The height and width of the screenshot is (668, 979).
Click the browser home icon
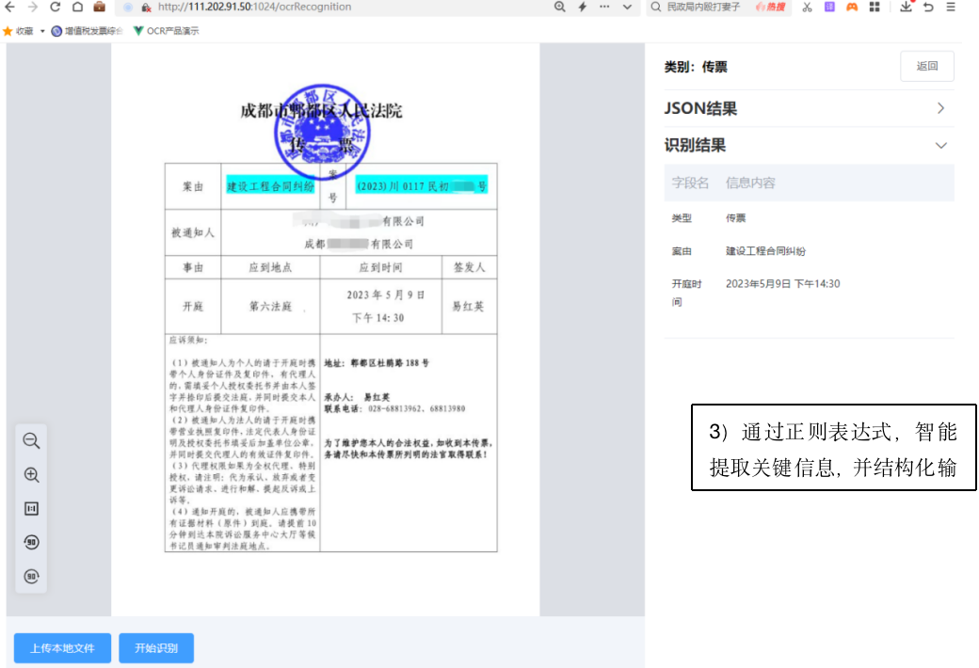tap(77, 7)
